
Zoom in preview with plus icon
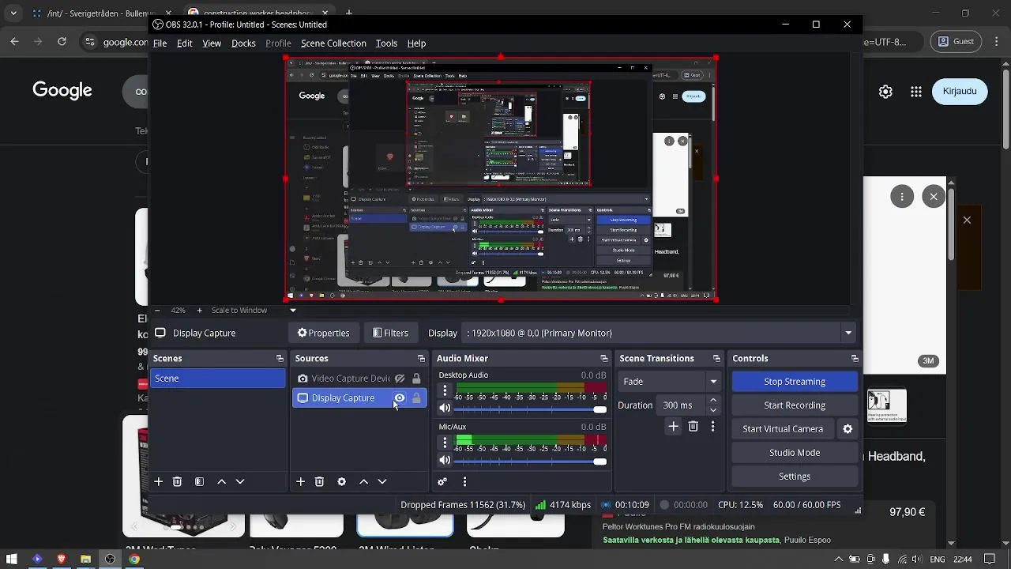pyautogui.click(x=199, y=311)
